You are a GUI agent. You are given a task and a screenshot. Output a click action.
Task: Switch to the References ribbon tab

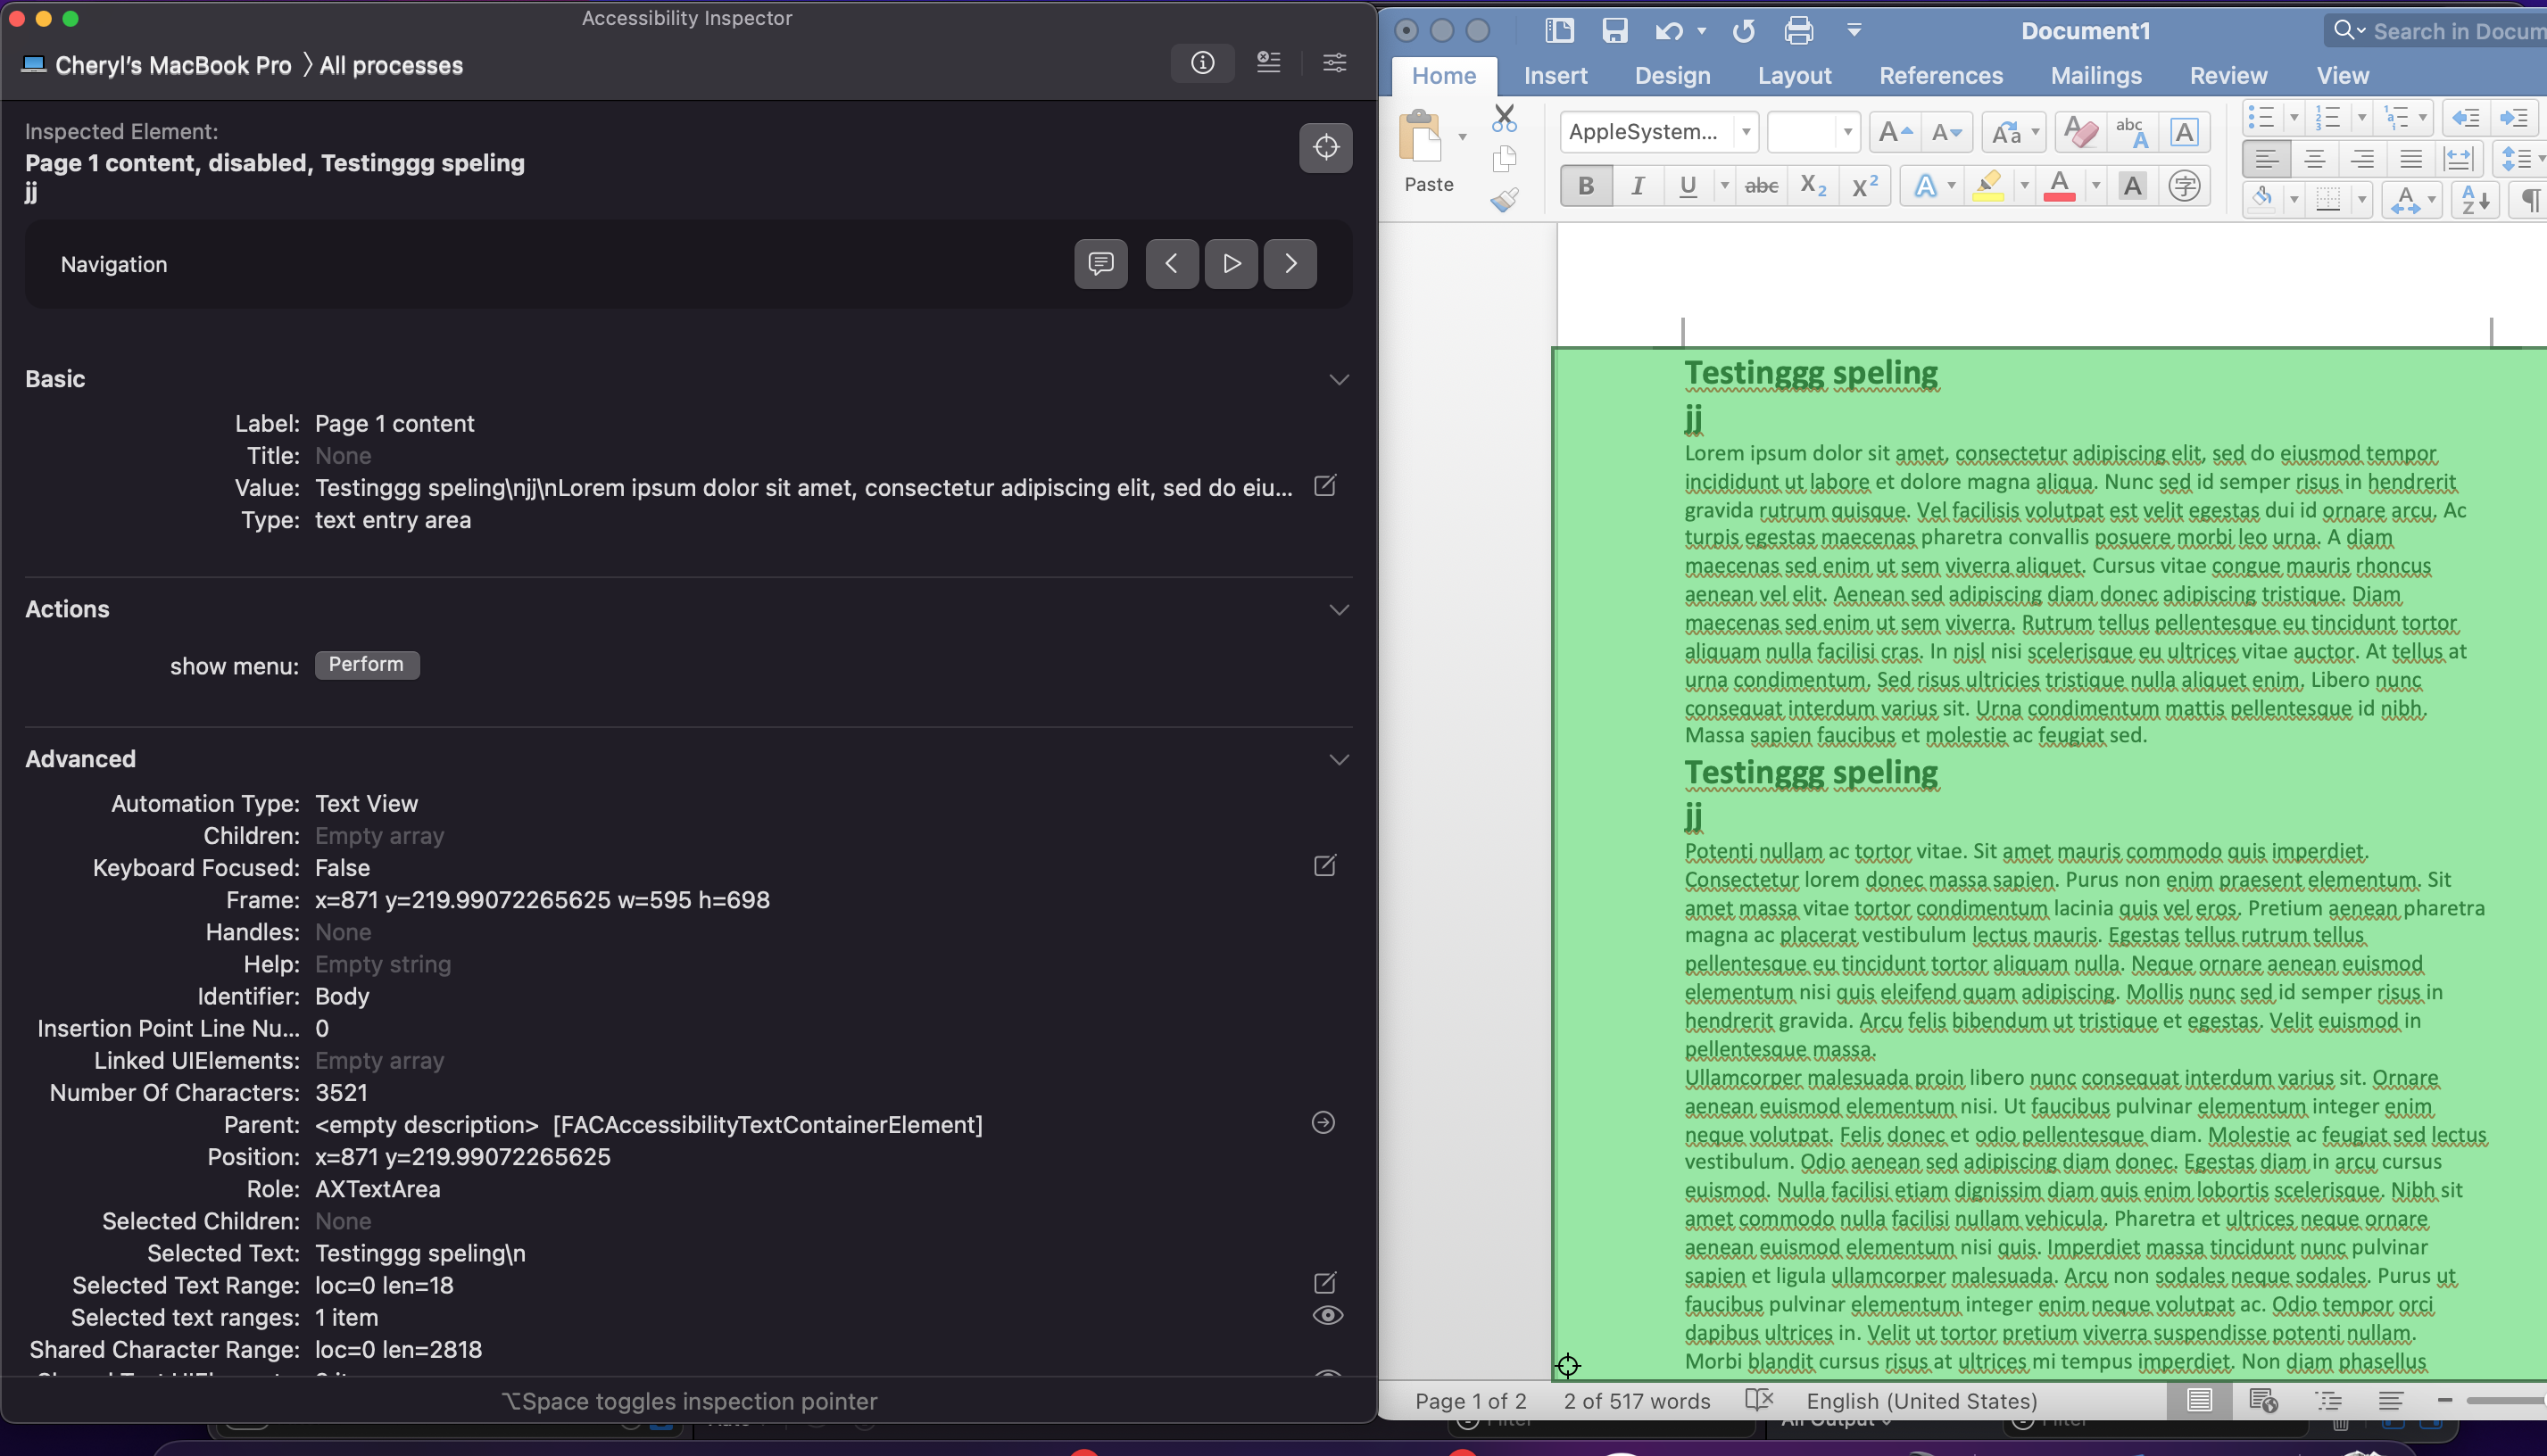pyautogui.click(x=1940, y=75)
